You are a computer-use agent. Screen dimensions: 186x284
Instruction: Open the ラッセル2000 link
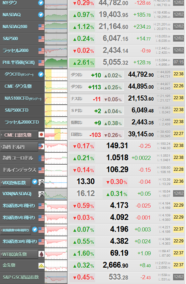click(16, 50)
